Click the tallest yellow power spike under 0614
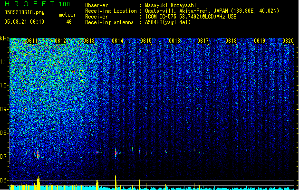Screen dimensions: 299x190 click(116, 182)
